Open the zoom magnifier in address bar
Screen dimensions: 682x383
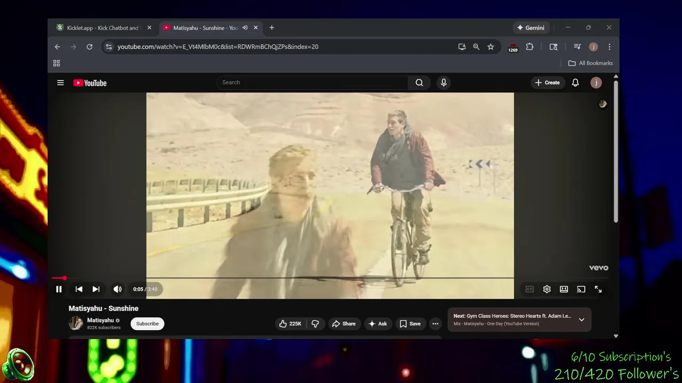(x=476, y=47)
